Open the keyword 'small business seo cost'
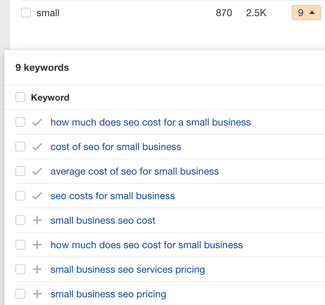325x305 pixels. [102, 220]
